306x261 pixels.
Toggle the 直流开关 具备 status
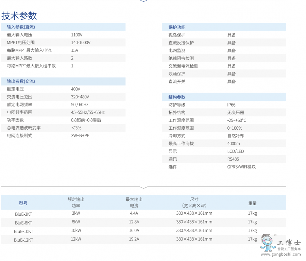coord(231,81)
